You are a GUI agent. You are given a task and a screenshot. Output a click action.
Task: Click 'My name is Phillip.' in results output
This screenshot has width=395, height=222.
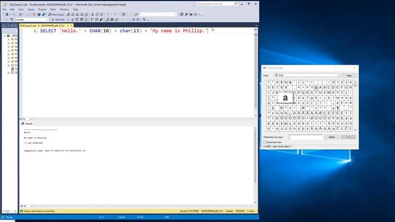[35, 138]
